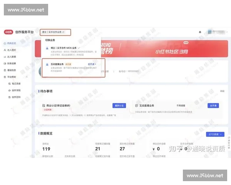This screenshot has width=231, height=185.
Task: Click the 笔记灵感 submenu icon
Action: click(x=9, y=84)
